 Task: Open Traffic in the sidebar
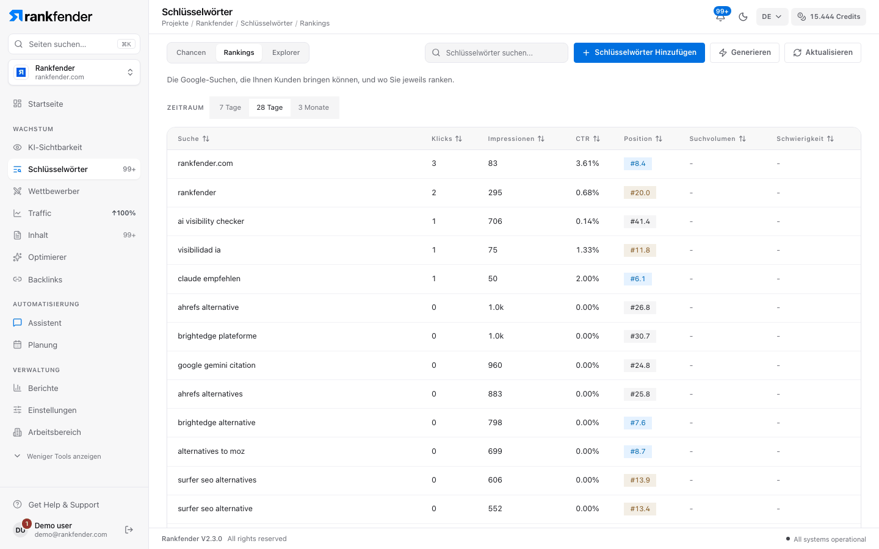[x=74, y=213]
